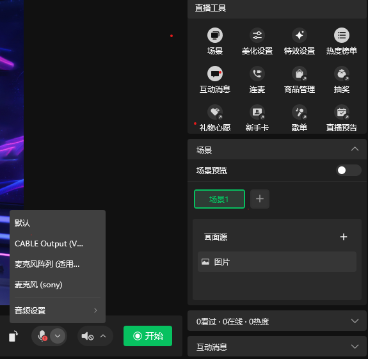
Task: Open the speaker device up arrow
Action: [103, 336]
